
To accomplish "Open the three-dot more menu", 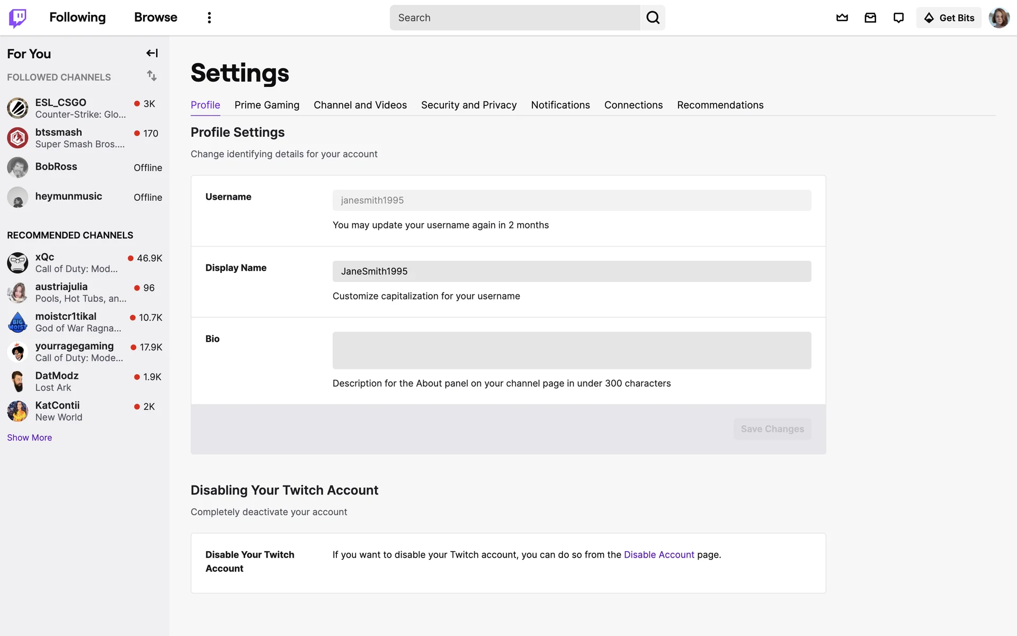I will [x=209, y=17].
